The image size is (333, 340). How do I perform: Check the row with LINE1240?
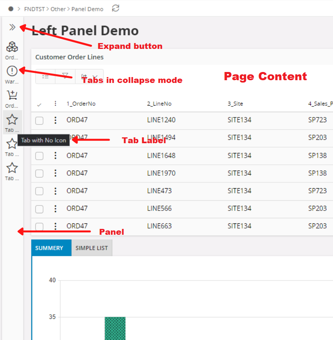coord(39,120)
